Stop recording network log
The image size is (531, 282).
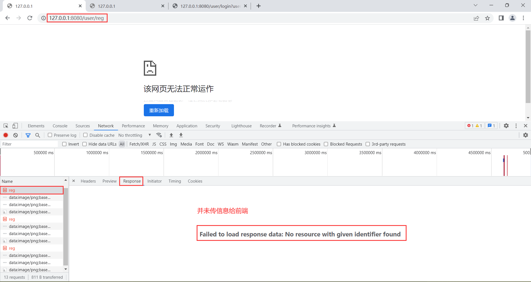click(6, 135)
